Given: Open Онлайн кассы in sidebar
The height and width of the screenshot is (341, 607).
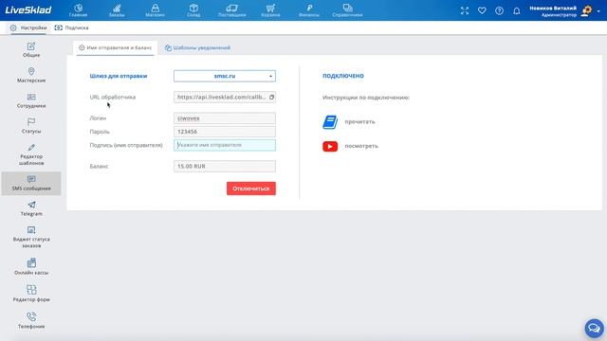Looking at the screenshot, I should 31,267.
